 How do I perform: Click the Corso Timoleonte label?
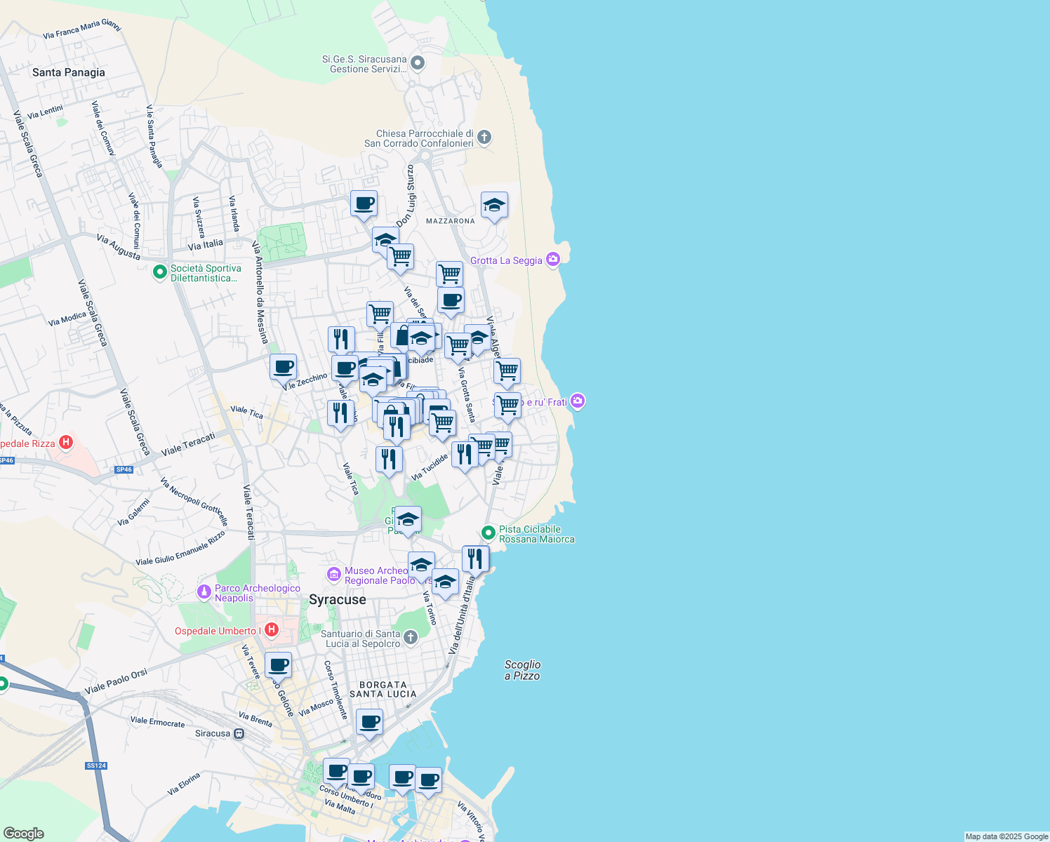[x=336, y=690]
